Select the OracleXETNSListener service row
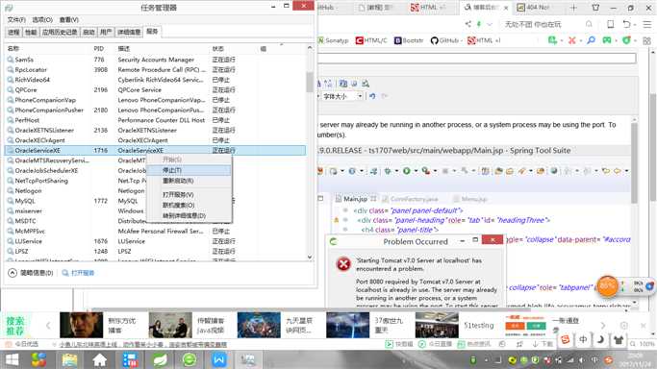The width and height of the screenshot is (657, 369). [155, 130]
